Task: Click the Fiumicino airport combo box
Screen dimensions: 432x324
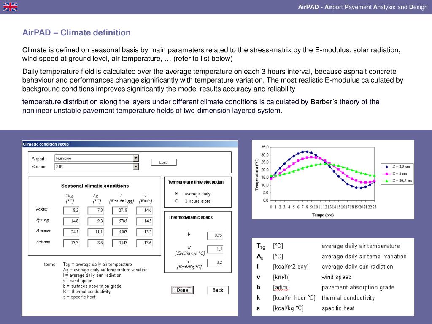Action: click(97, 159)
